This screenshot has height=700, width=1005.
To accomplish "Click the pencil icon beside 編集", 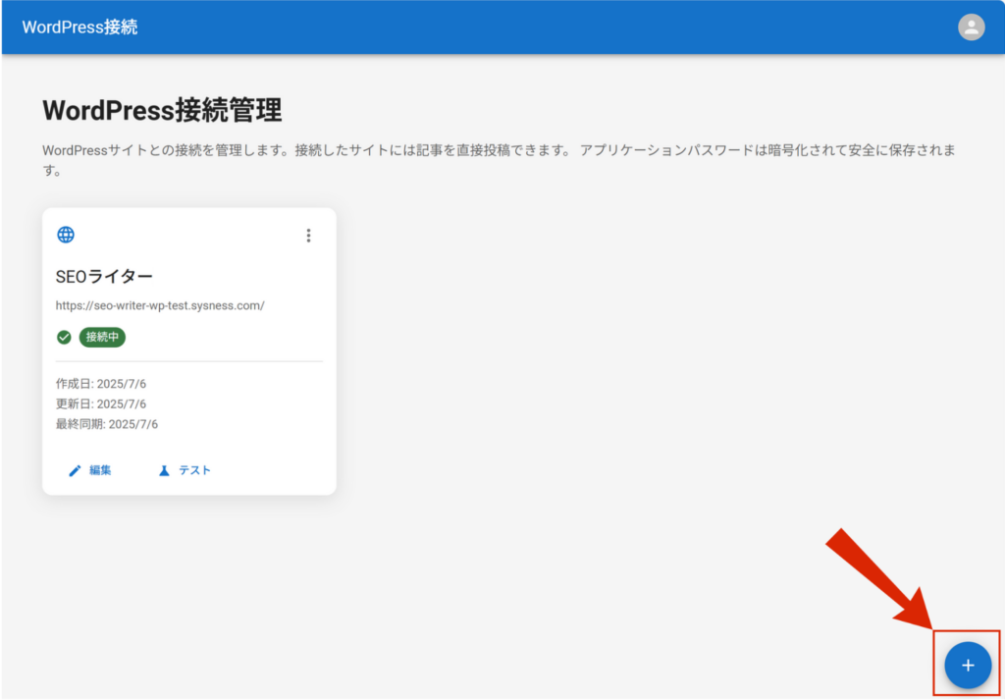I will click(75, 470).
